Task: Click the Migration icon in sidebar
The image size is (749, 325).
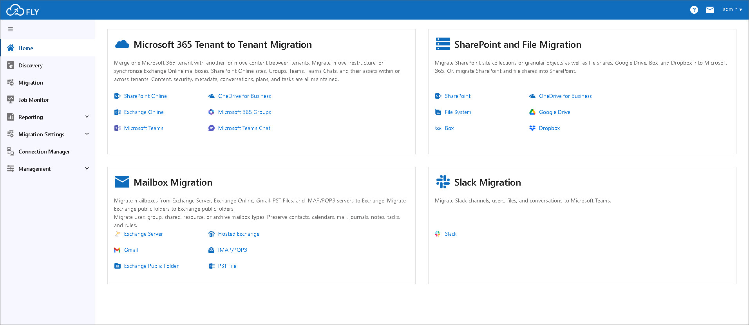Action: (x=11, y=83)
